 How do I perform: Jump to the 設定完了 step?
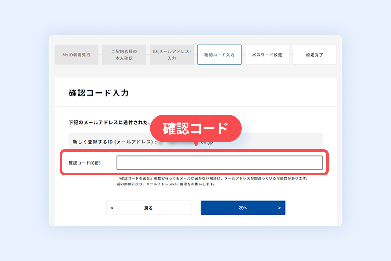315,55
